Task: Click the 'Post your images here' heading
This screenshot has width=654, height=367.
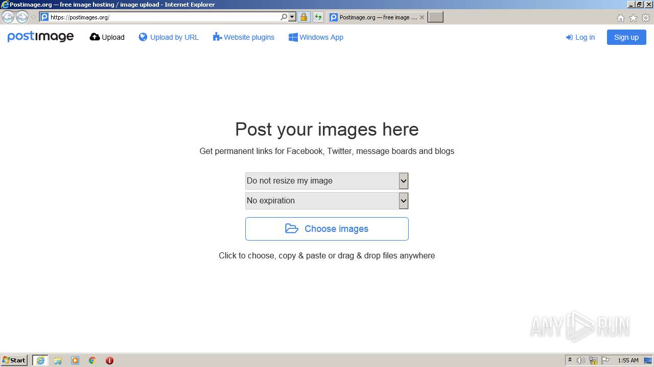Action: click(x=327, y=129)
